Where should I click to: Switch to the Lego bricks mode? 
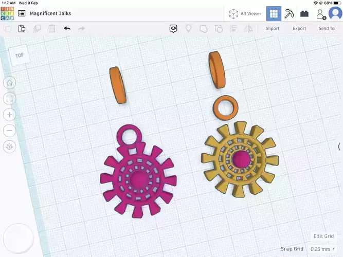click(304, 14)
